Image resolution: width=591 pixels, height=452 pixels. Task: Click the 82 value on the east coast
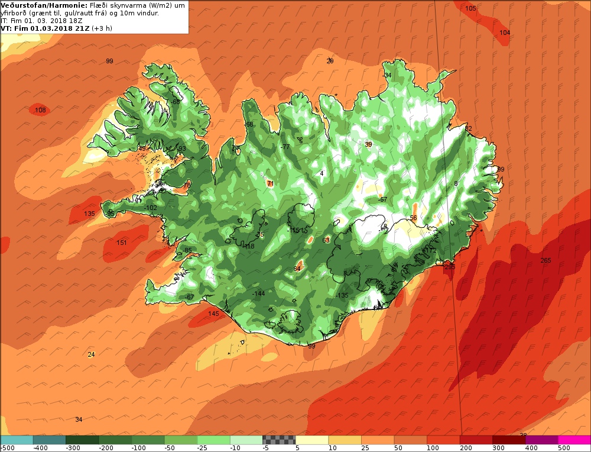[x=469, y=128]
